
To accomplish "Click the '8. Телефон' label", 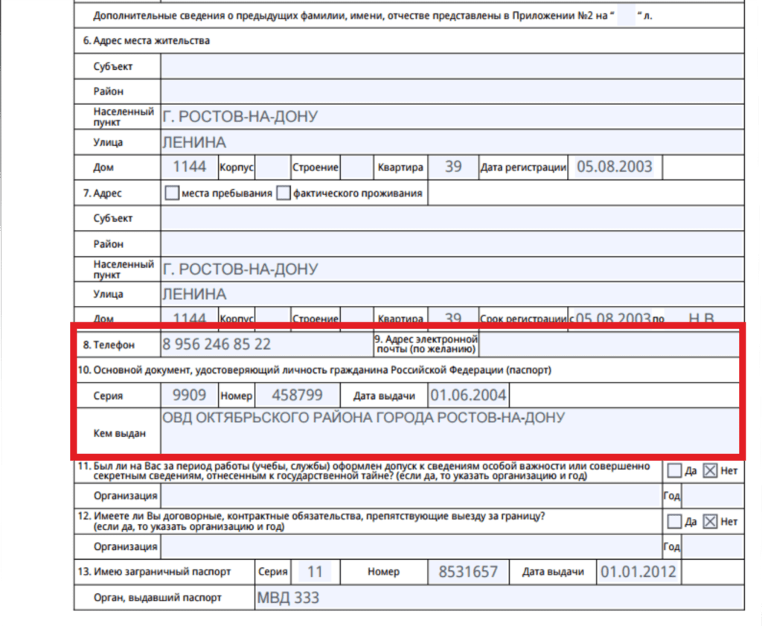I will [109, 345].
